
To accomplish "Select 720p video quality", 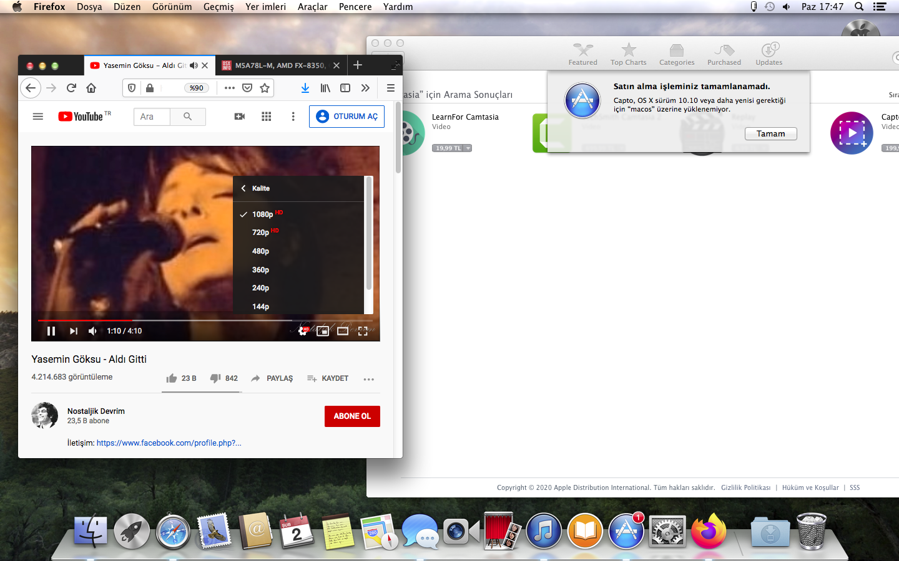I will [x=261, y=233].
